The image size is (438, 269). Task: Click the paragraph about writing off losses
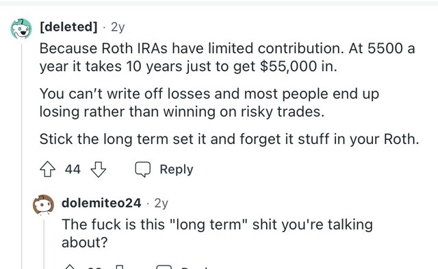(209, 102)
